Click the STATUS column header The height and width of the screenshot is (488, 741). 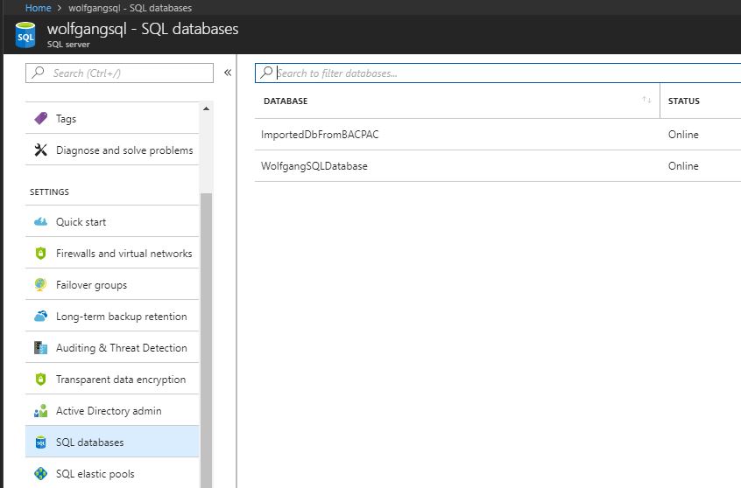click(x=684, y=101)
